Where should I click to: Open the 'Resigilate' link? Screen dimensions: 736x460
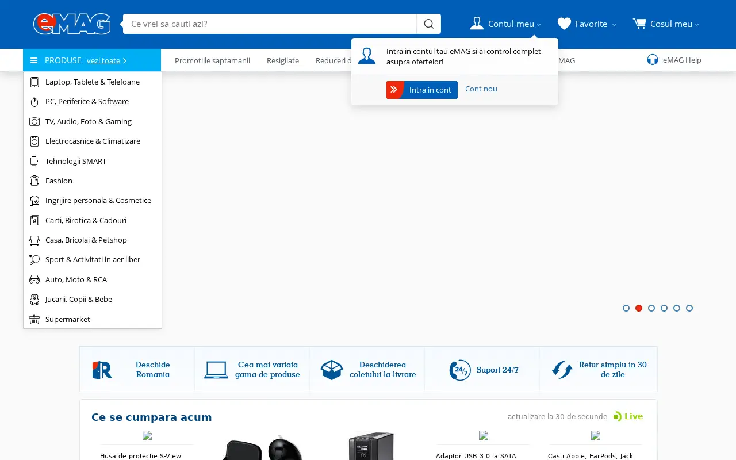(x=283, y=60)
